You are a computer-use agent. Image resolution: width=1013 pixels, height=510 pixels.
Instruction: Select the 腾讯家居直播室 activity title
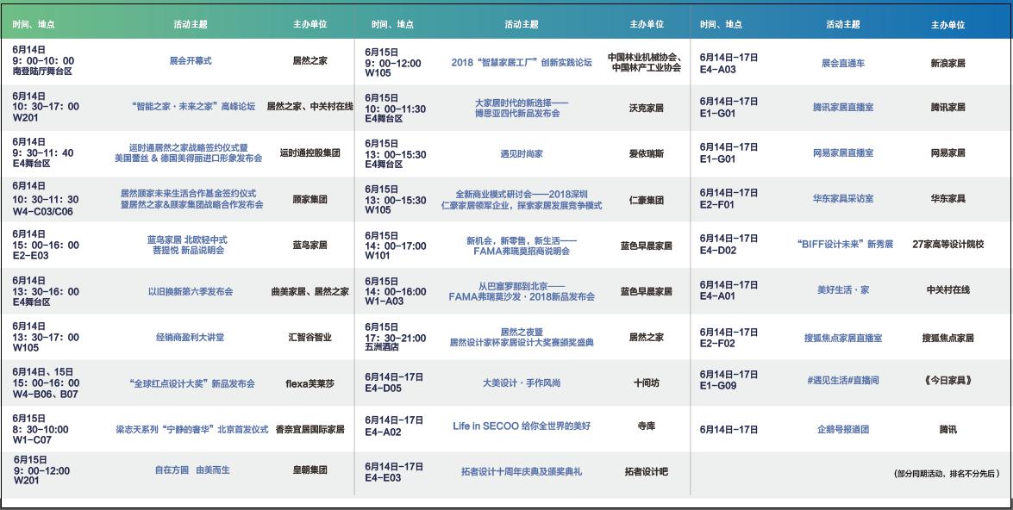pos(843,107)
